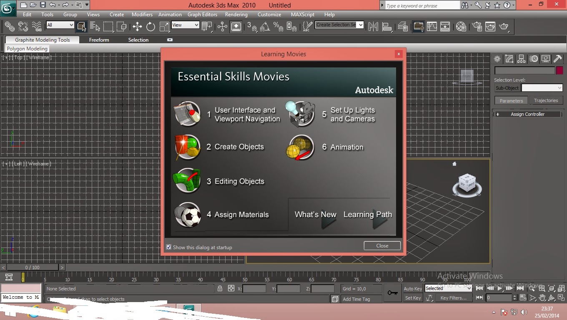Open the reference coordinate View dropdown
567x320 pixels.
(x=186, y=25)
